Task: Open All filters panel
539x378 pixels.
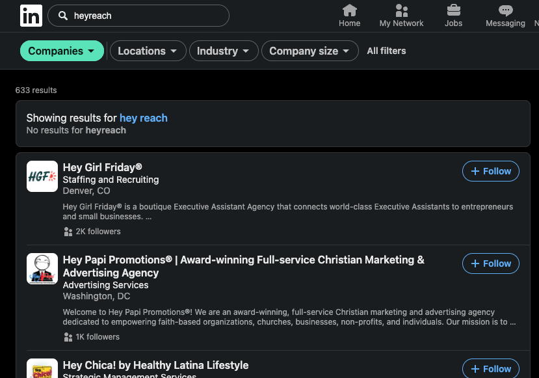Action: tap(386, 51)
